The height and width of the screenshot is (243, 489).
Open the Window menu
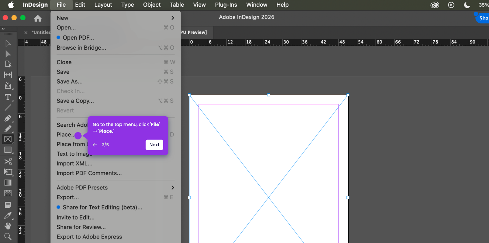pyautogui.click(x=257, y=5)
